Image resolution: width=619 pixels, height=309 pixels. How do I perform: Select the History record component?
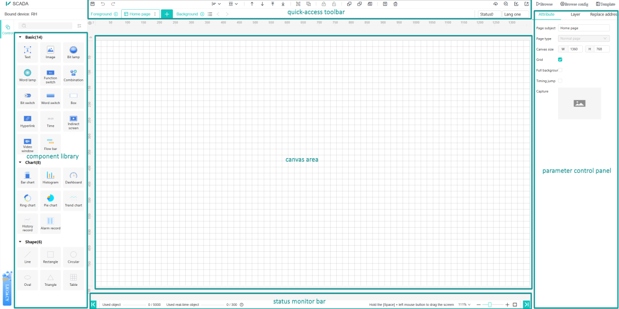click(27, 224)
